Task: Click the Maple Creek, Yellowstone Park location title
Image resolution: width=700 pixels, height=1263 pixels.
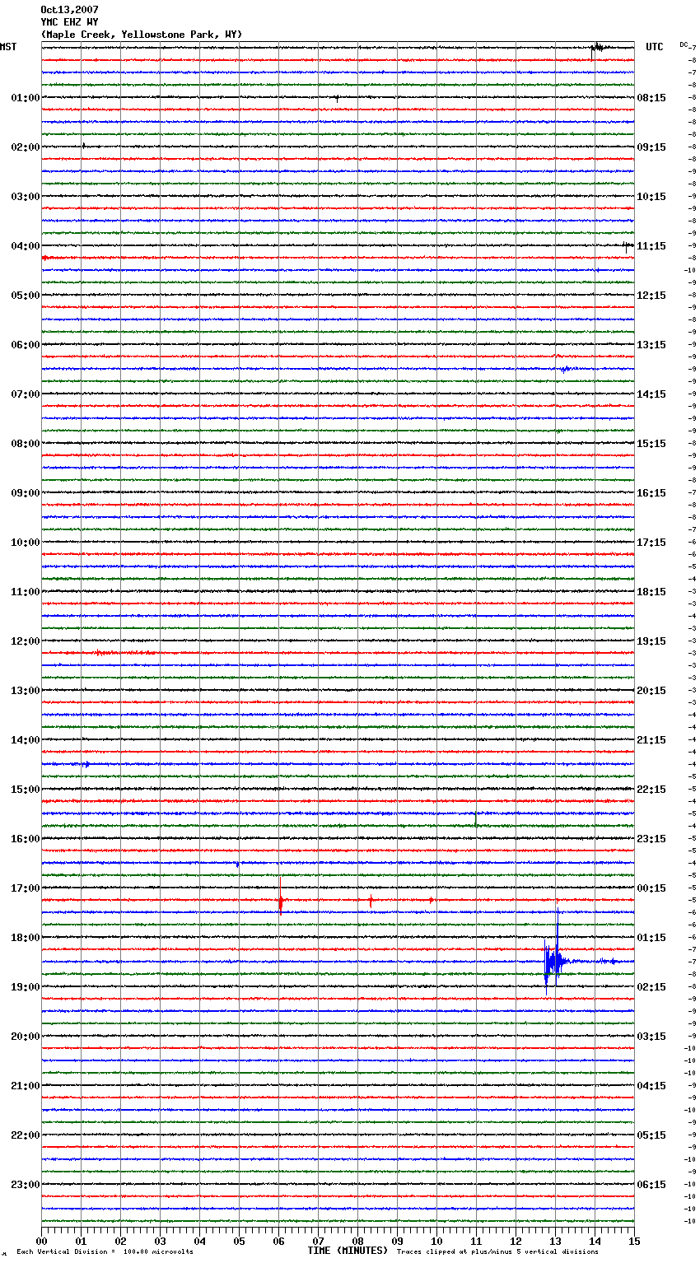Action: tap(142, 35)
